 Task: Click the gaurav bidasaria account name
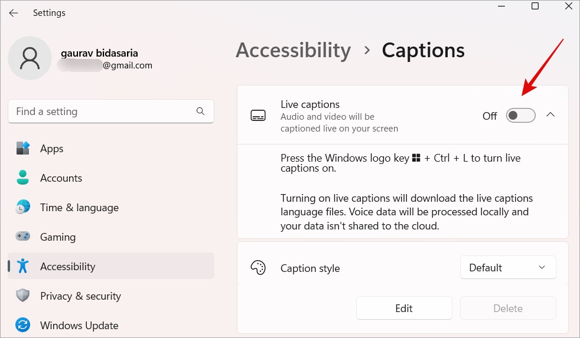point(99,53)
